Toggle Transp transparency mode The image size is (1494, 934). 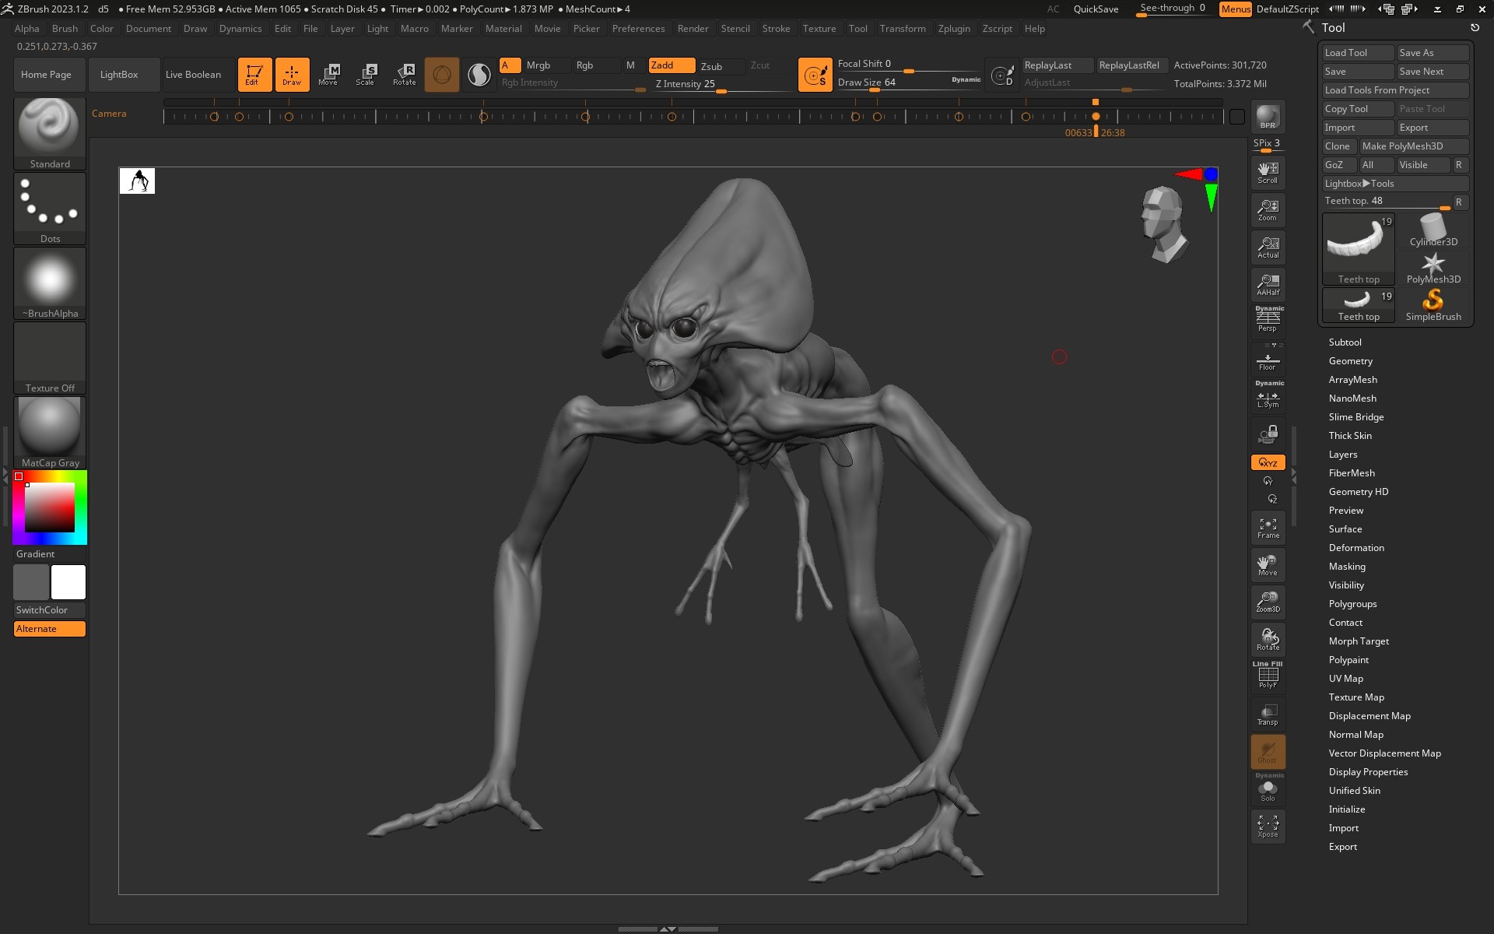[x=1268, y=715]
